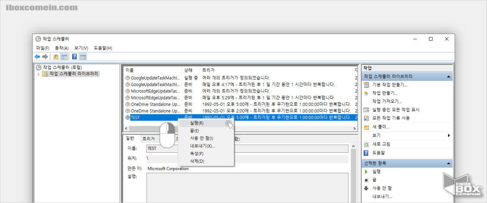Click the 위치 location field showing backslash
The height and width of the screenshot is (203, 487).
coord(247,159)
